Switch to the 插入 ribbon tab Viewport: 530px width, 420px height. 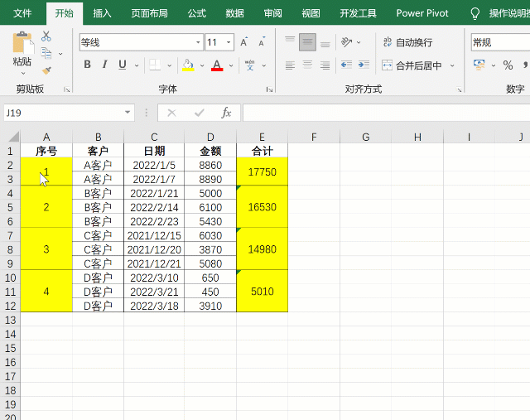pos(103,13)
